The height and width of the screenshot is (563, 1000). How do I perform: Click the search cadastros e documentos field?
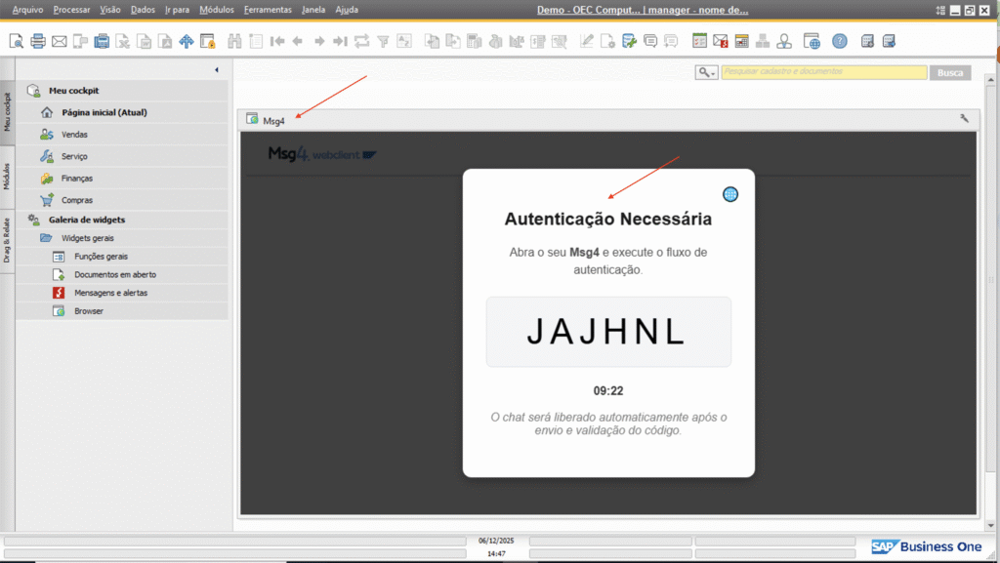coord(823,72)
